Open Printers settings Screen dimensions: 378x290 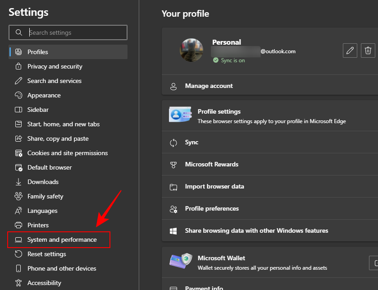68,225
